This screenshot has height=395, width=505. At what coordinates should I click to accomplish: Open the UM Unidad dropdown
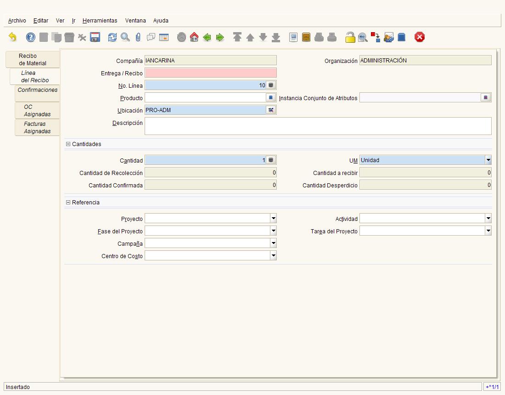coord(488,160)
